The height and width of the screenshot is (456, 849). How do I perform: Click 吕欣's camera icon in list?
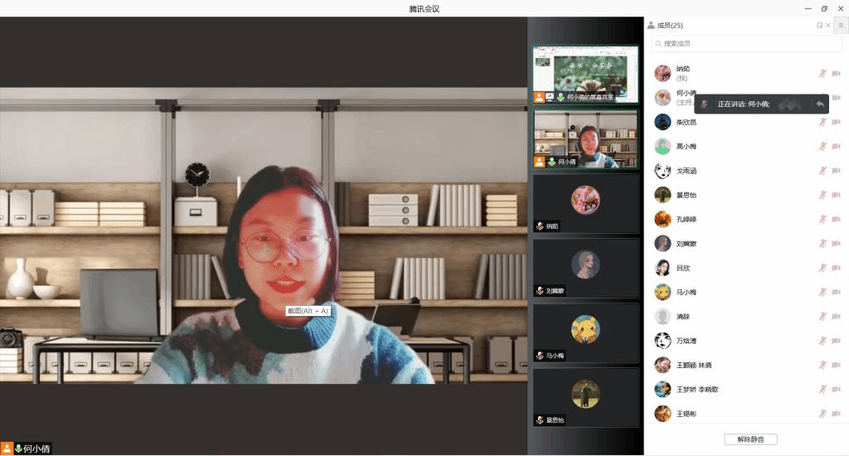click(x=836, y=268)
